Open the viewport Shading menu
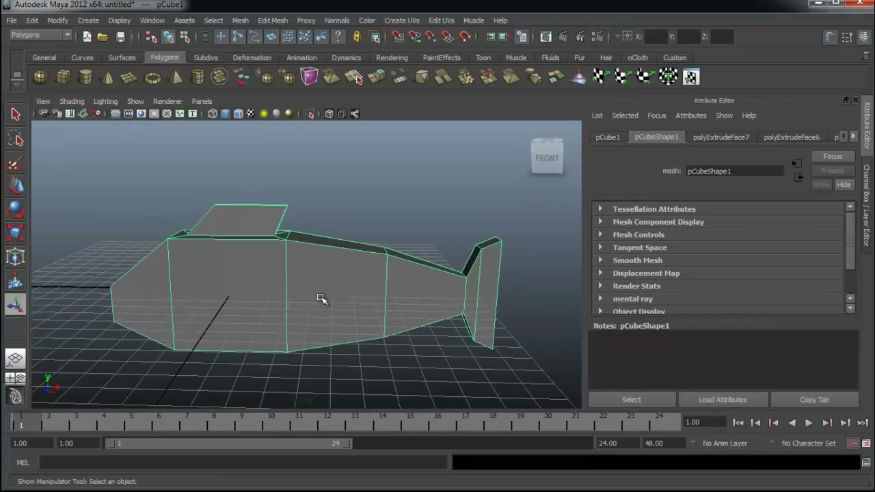 pyautogui.click(x=72, y=101)
